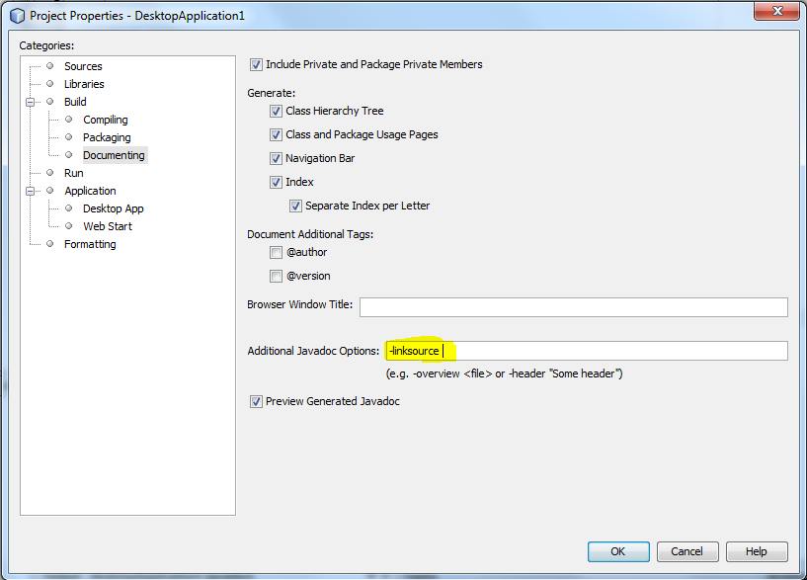This screenshot has height=580, width=807.
Task: Open the Build category node
Action: 75,102
